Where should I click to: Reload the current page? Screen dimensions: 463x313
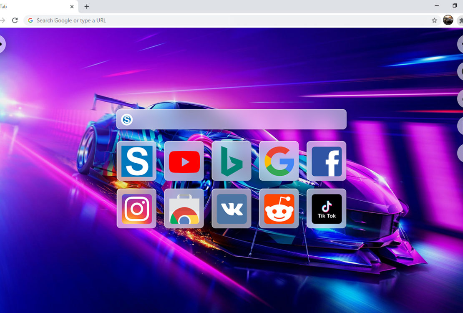click(x=15, y=20)
